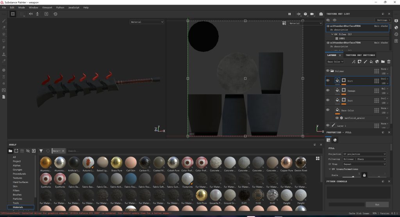Remove the Materials filter tag in Shelf
Viewport: 400px width, 217px height.
(x=63, y=151)
